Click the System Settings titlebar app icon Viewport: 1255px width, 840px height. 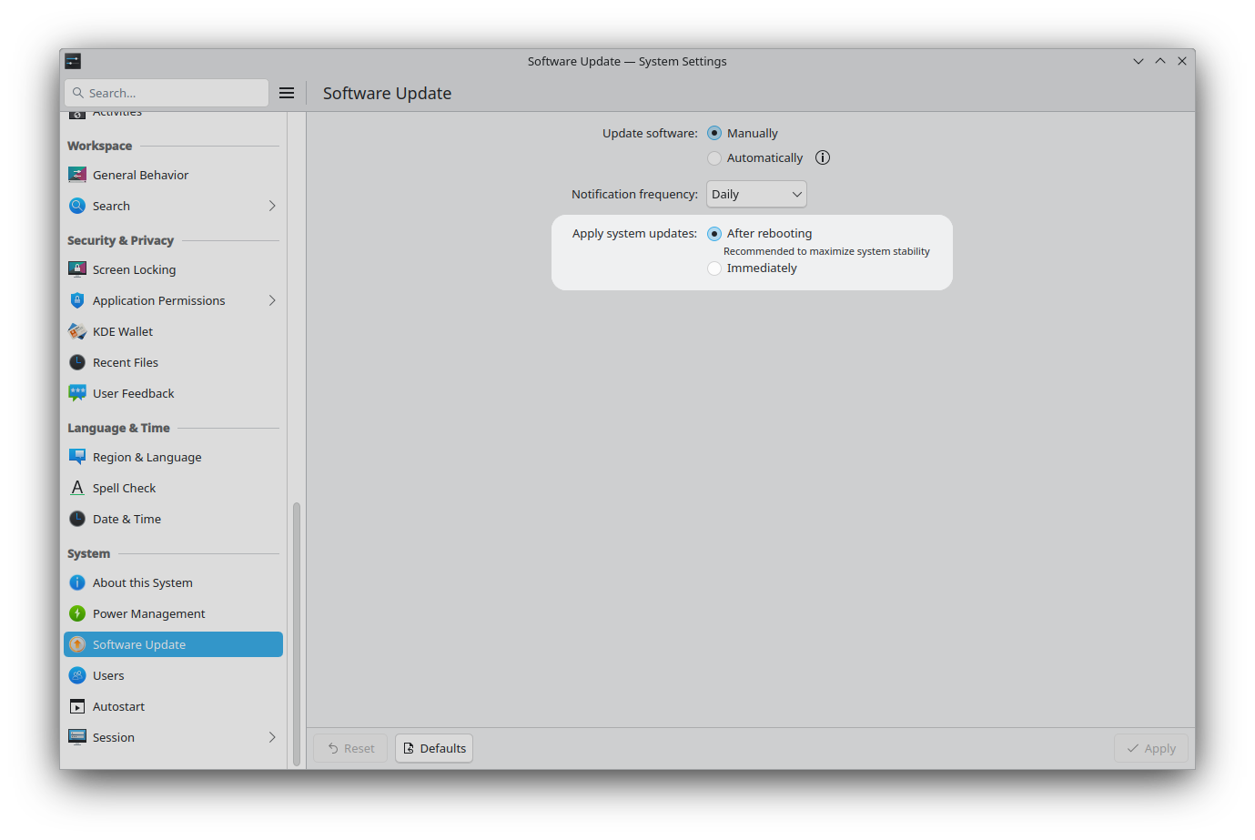[73, 61]
